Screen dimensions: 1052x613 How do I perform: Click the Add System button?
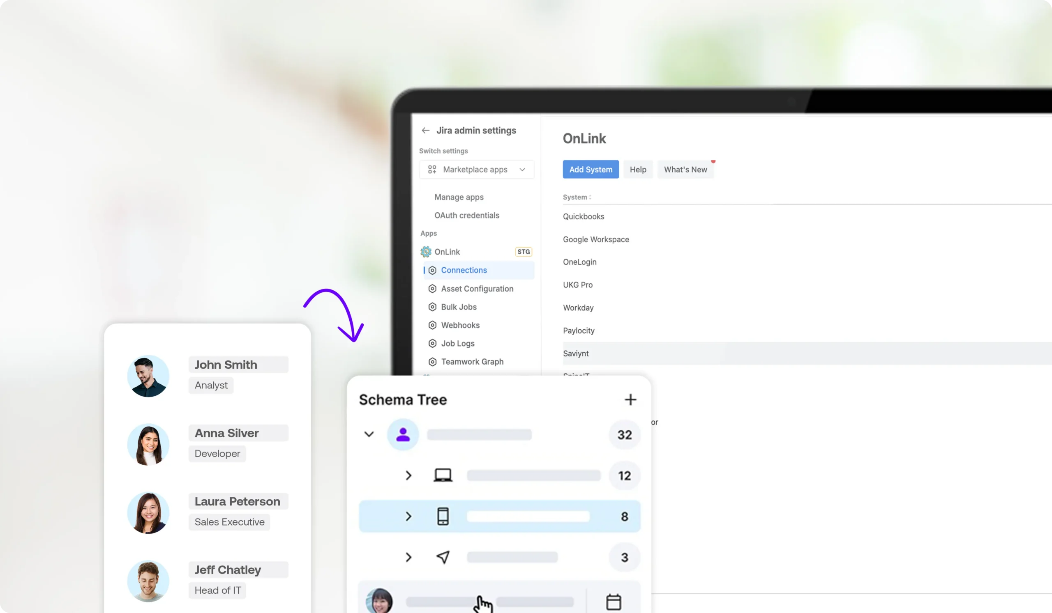(590, 169)
